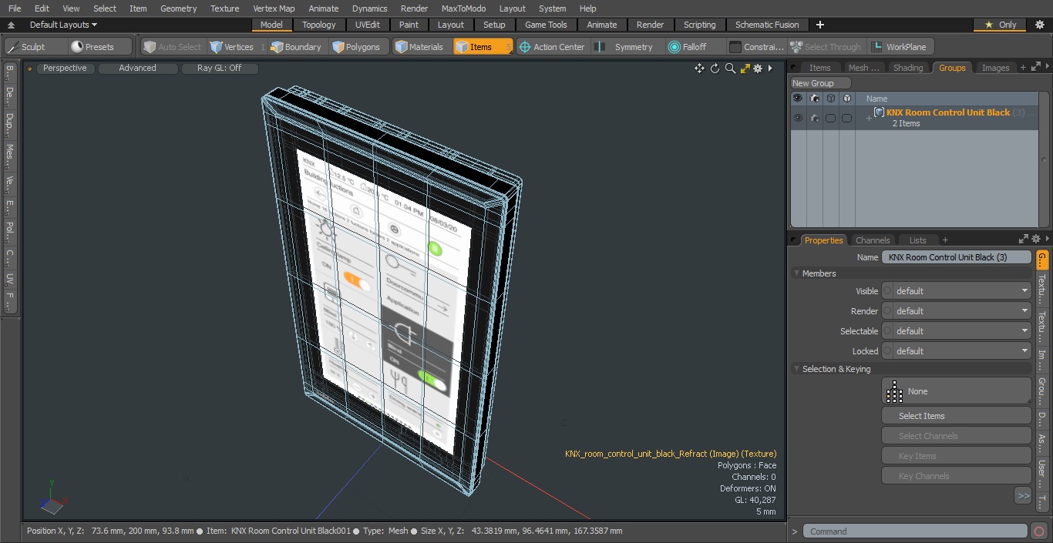Switch to the Shading panel tab

pos(908,68)
